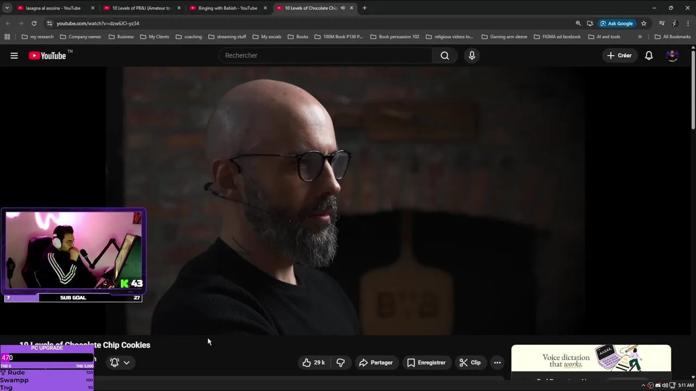Screen dimensions: 696x391
Task: Close the 'Binging with Babish' tab
Action: click(x=265, y=8)
